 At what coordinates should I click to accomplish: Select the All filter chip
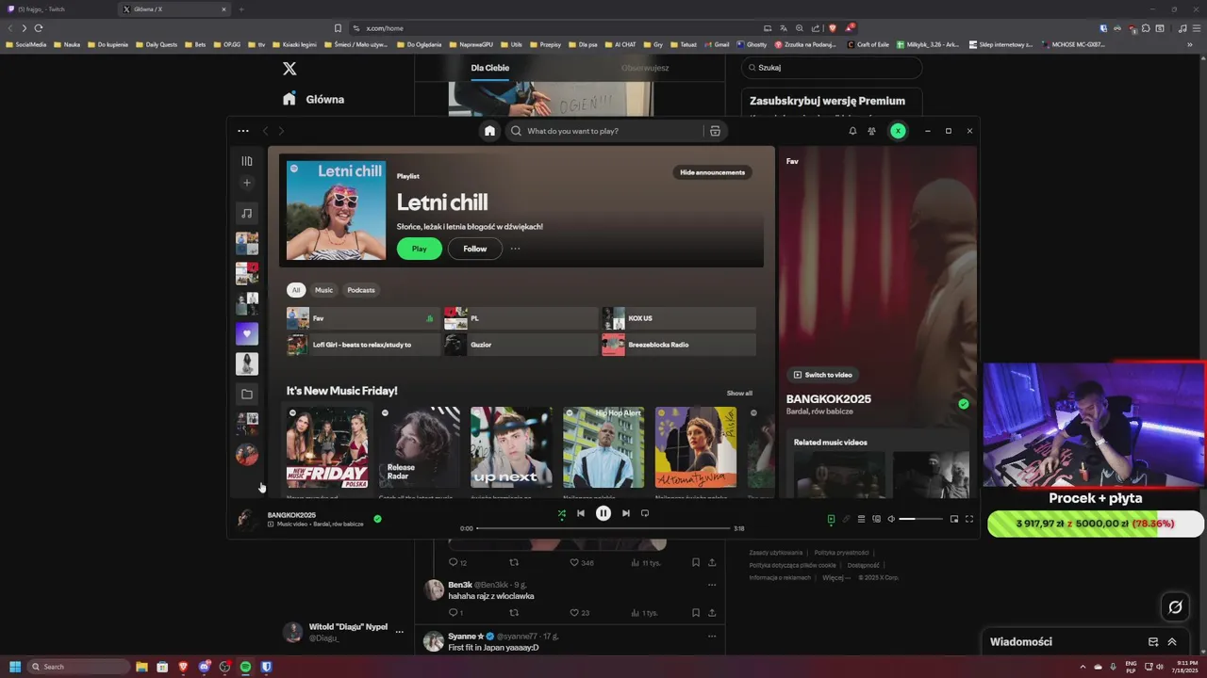pos(296,290)
